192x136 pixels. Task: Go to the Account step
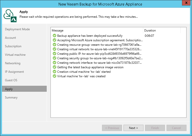(10, 38)
